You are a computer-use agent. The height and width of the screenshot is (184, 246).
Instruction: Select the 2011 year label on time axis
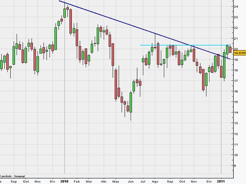tap(221, 182)
